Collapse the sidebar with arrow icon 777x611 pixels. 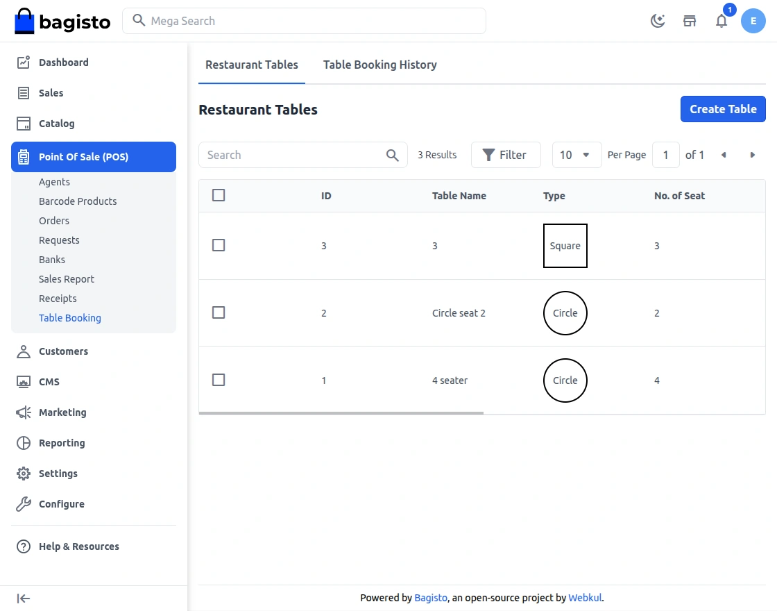(24, 599)
